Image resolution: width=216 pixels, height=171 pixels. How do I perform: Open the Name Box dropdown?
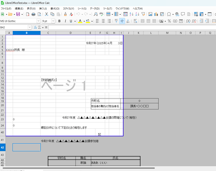(30, 27)
